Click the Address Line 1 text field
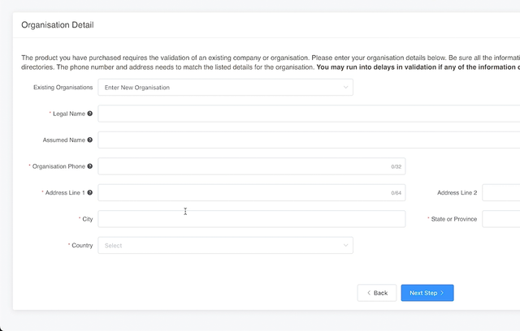 (244, 193)
